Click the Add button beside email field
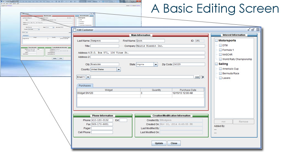Image resolution: width=285 pixels, height=155 pixels. click(197, 77)
